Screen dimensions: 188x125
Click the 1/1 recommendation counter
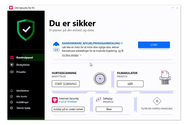point(56,50)
